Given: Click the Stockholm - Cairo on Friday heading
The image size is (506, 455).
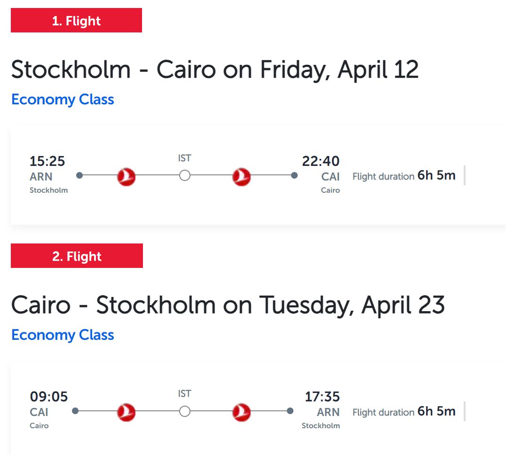Looking at the screenshot, I should coord(215,70).
